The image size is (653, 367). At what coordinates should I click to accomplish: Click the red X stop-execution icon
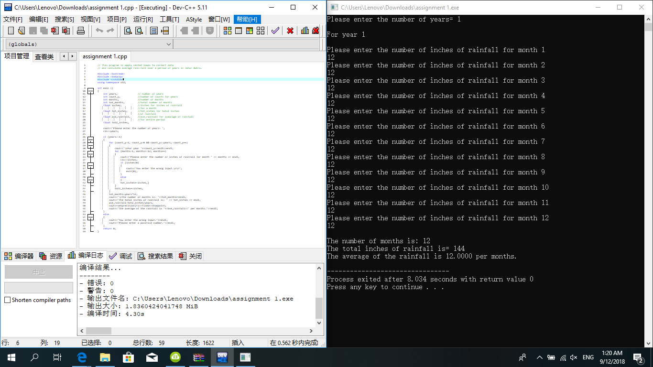291,30
